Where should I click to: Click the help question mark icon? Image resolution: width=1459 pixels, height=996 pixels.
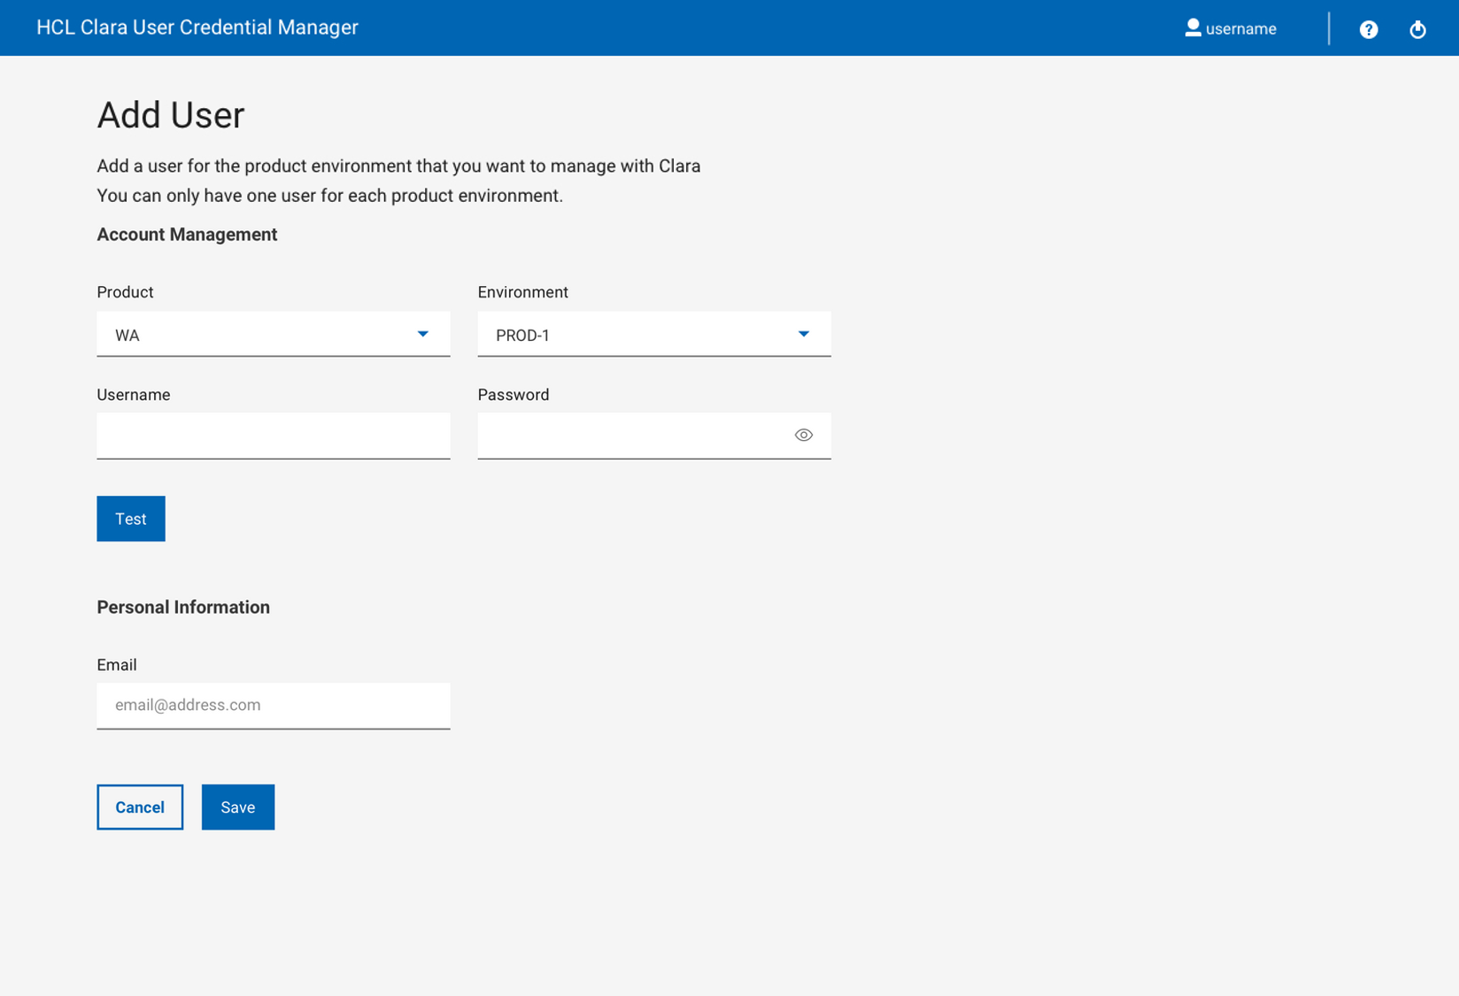click(x=1369, y=29)
